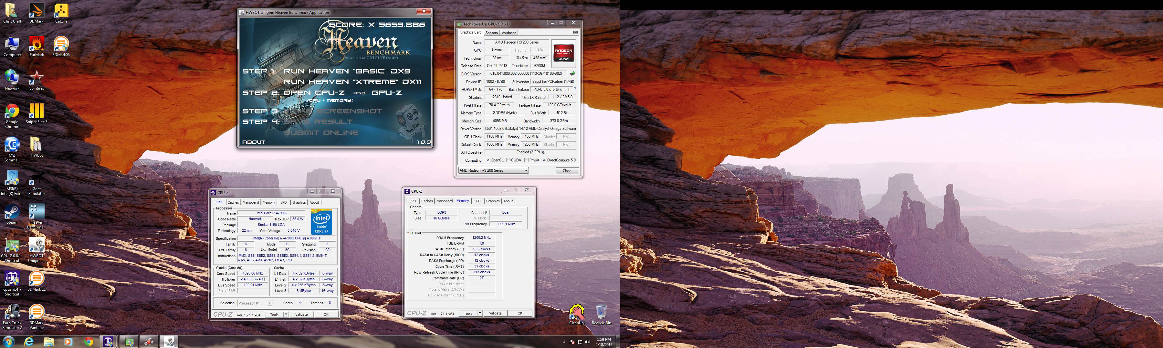
Task: Select the CleanUp! desktop icon
Action: [577, 315]
